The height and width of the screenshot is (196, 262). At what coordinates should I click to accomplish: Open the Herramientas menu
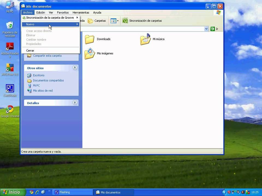pyautogui.click(x=81, y=13)
